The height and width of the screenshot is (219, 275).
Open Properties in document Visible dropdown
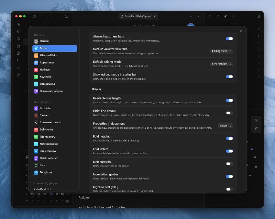[225, 126]
